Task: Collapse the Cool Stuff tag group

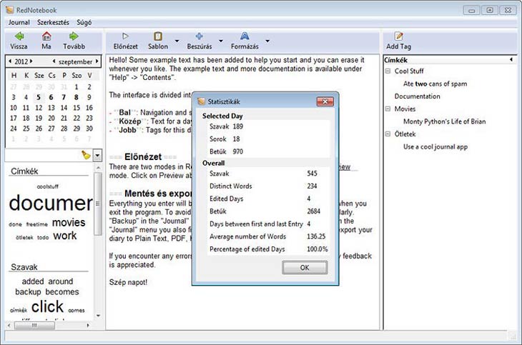Action: 388,71
